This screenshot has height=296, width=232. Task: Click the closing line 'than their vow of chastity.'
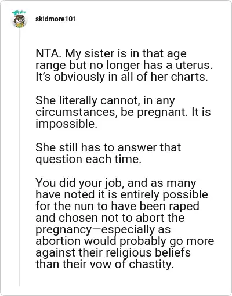point(104,264)
